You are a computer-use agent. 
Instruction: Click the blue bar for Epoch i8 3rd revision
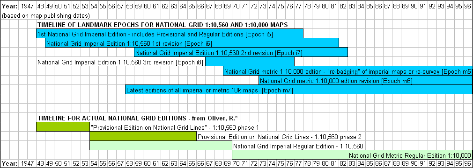tap(250, 61)
